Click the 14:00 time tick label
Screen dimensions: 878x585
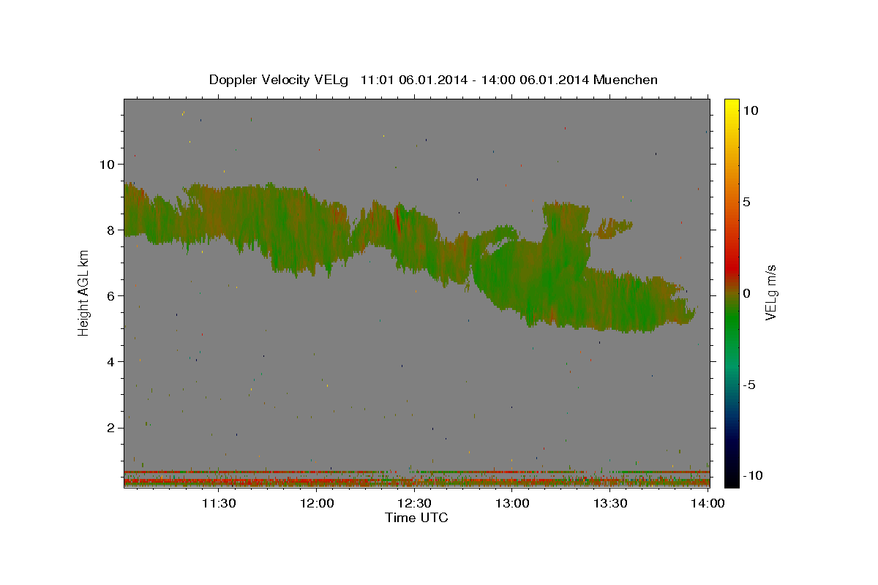coord(708,503)
